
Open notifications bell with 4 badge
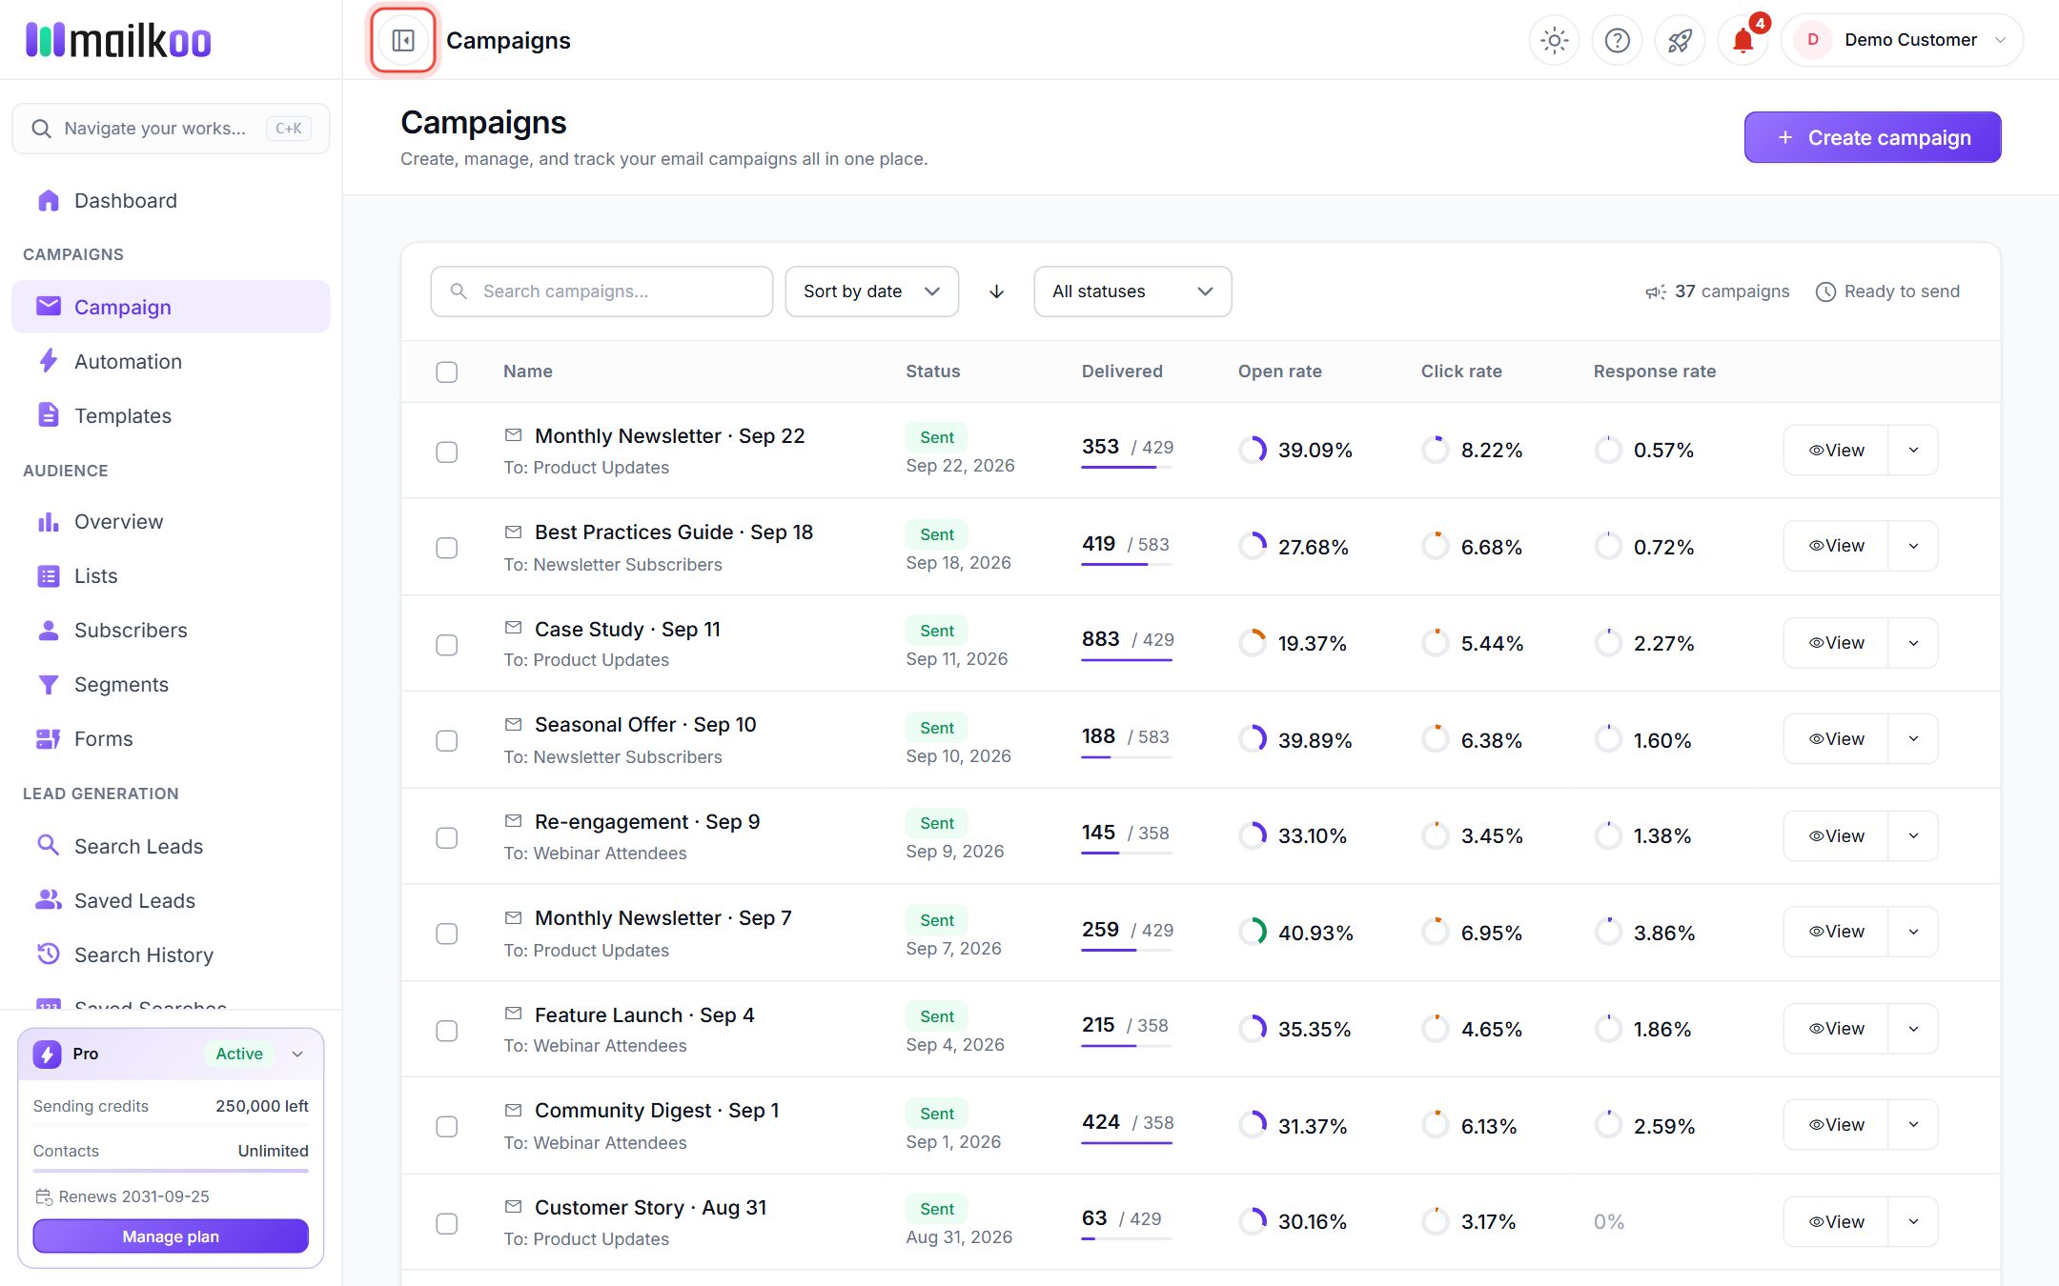(x=1743, y=40)
